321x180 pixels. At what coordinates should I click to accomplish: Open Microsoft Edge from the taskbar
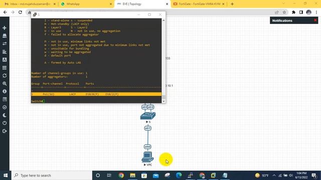[x=179, y=175]
